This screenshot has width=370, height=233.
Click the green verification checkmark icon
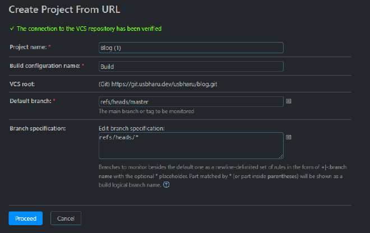pyautogui.click(x=12, y=28)
